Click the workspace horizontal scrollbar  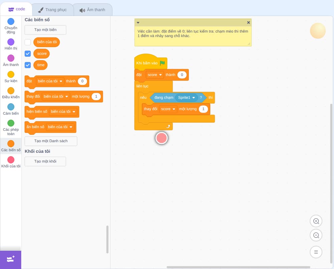tap(238, 267)
